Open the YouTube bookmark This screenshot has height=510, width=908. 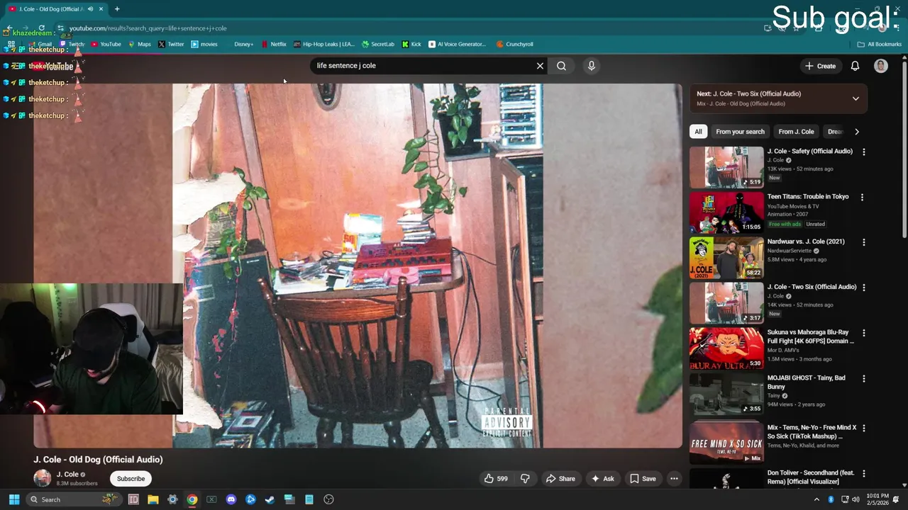coord(106,44)
